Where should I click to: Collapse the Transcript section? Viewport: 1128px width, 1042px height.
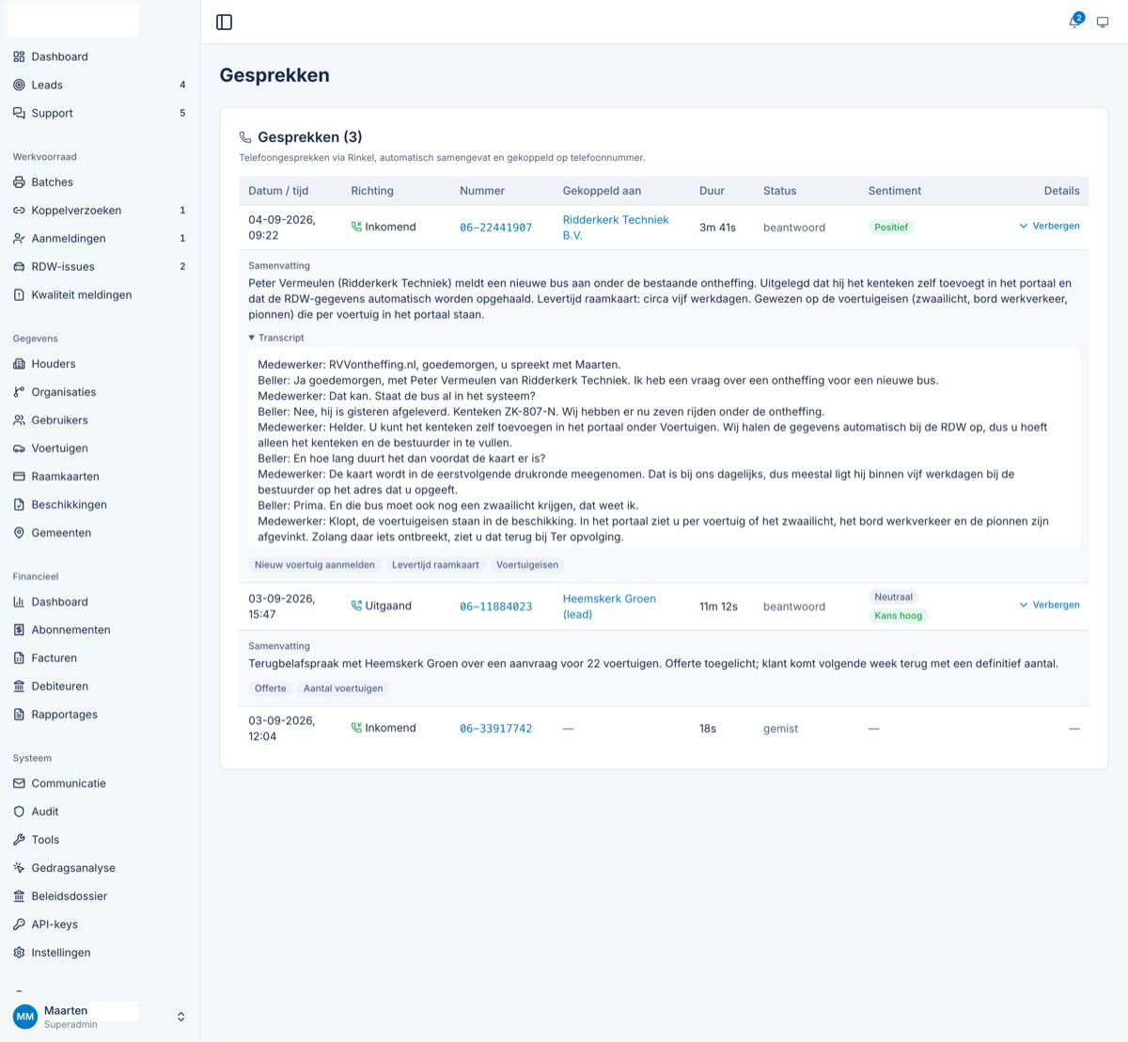(276, 338)
